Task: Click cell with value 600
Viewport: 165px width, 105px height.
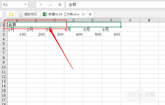Action: pos(111,34)
